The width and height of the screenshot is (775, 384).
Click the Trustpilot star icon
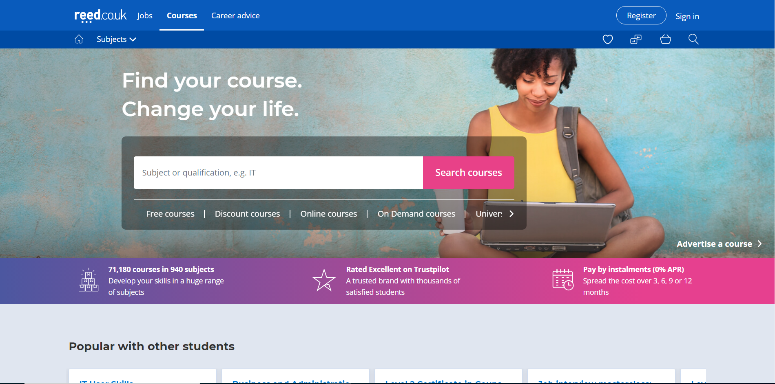pos(324,280)
